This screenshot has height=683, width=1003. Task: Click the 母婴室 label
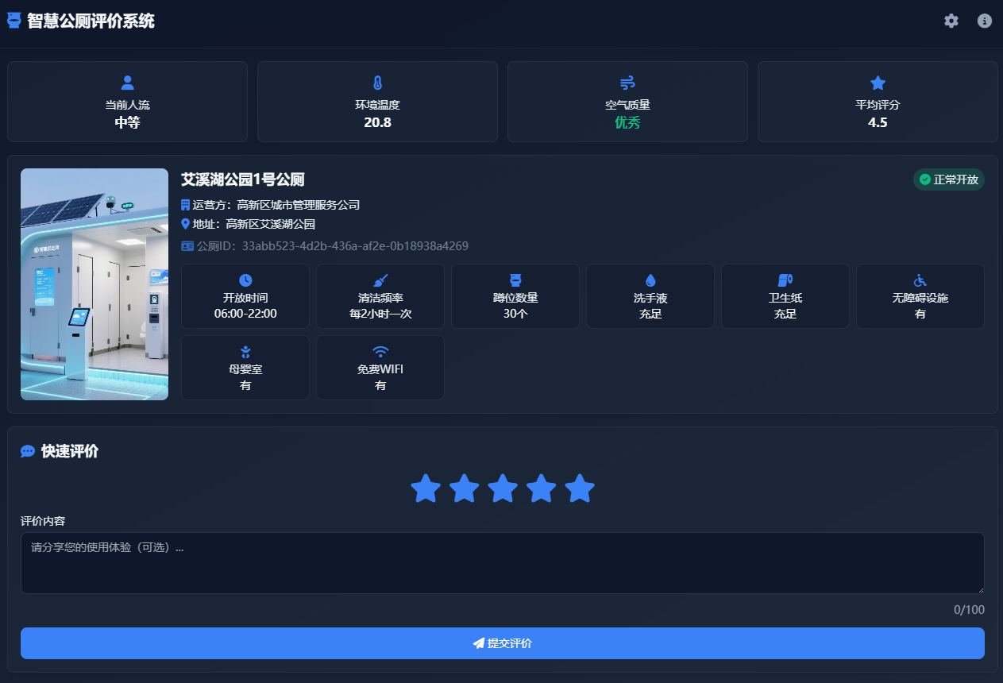245,369
